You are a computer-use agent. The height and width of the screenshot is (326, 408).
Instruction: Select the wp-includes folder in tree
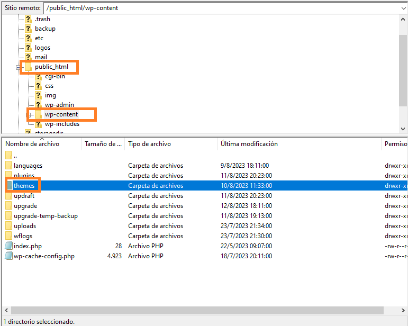pos(62,124)
